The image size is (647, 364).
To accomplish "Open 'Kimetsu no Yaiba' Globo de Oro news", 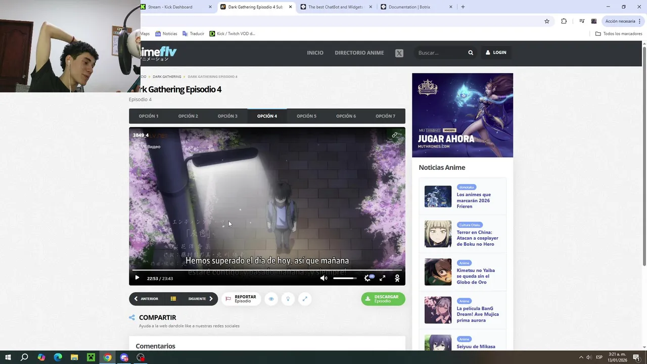I will (476, 276).
